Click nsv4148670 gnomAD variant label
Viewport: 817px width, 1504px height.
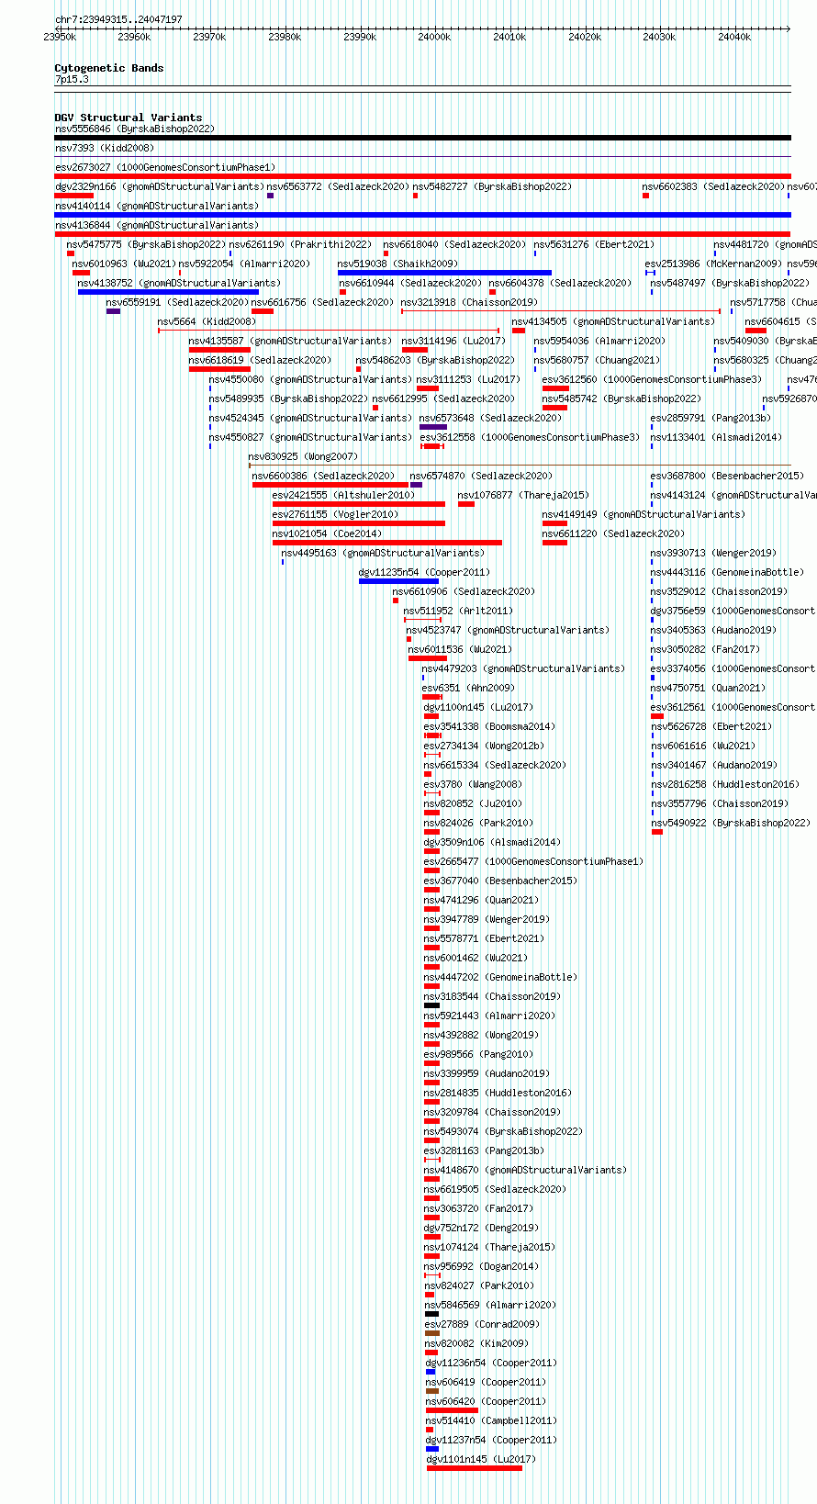pos(526,1170)
